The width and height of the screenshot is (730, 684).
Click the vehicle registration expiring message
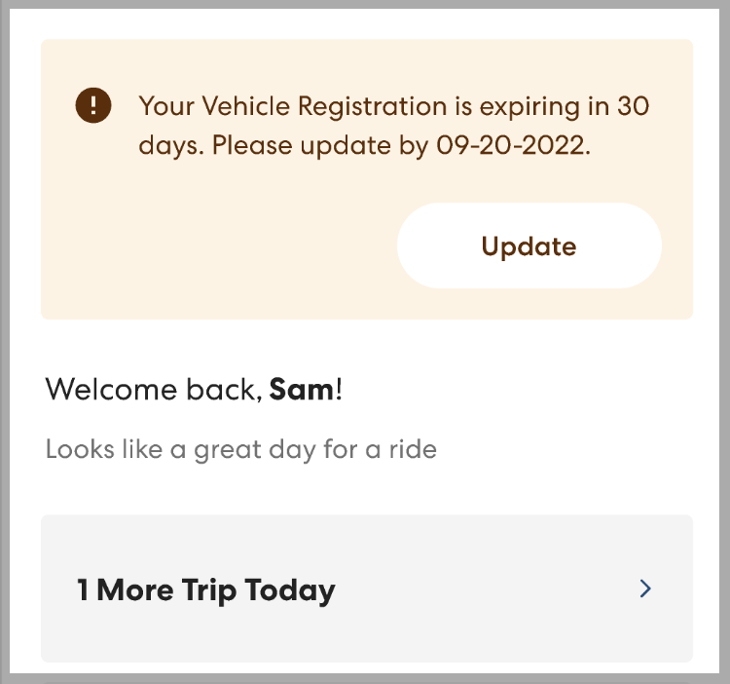pos(394,126)
